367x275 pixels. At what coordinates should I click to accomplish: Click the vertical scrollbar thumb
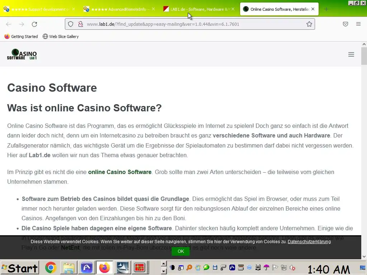[364, 56]
